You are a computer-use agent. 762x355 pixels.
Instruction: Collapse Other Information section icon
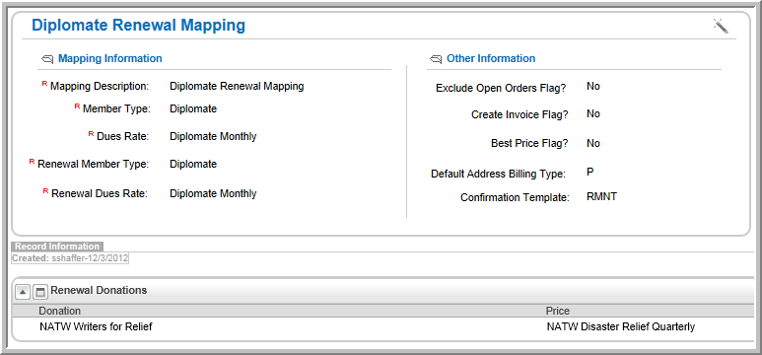436,59
